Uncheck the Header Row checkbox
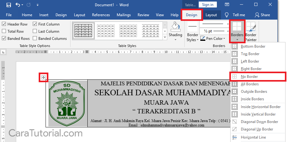 [x=4, y=24]
